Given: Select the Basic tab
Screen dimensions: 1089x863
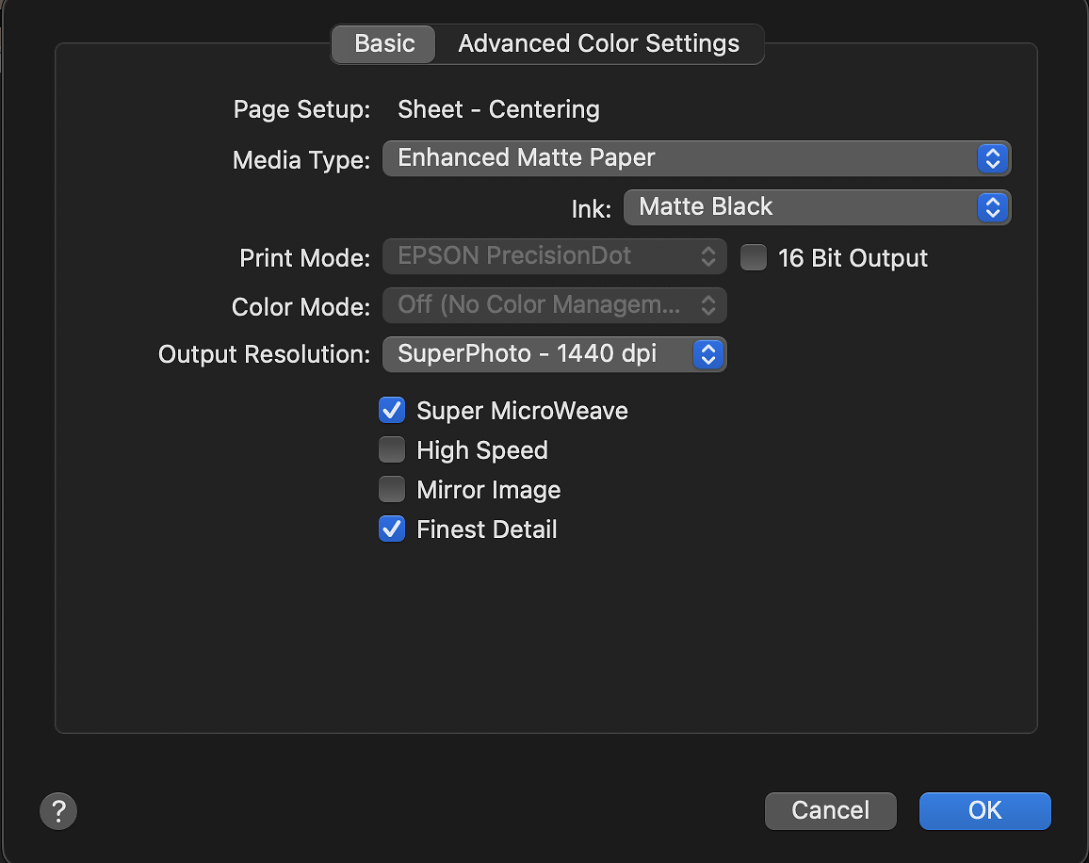Looking at the screenshot, I should pos(382,43).
